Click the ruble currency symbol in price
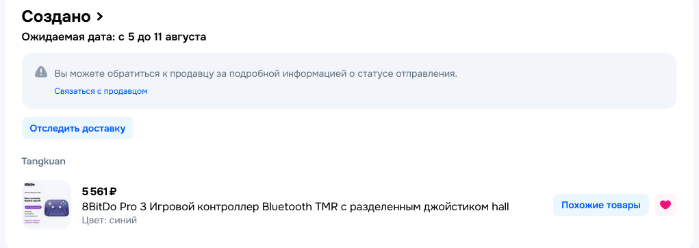This screenshot has height=248, width=699. coord(113,192)
